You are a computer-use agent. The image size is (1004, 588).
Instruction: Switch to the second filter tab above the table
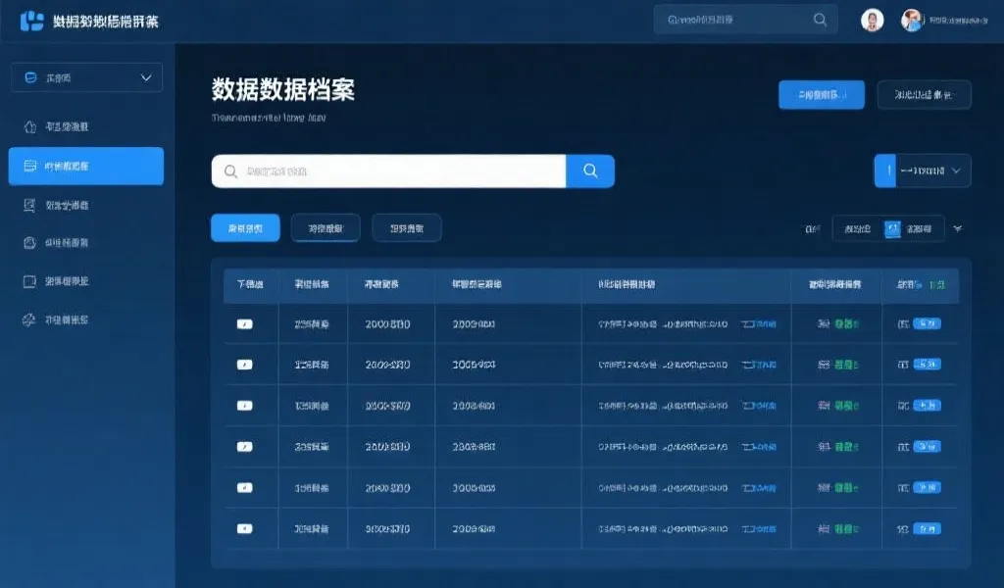(x=325, y=227)
